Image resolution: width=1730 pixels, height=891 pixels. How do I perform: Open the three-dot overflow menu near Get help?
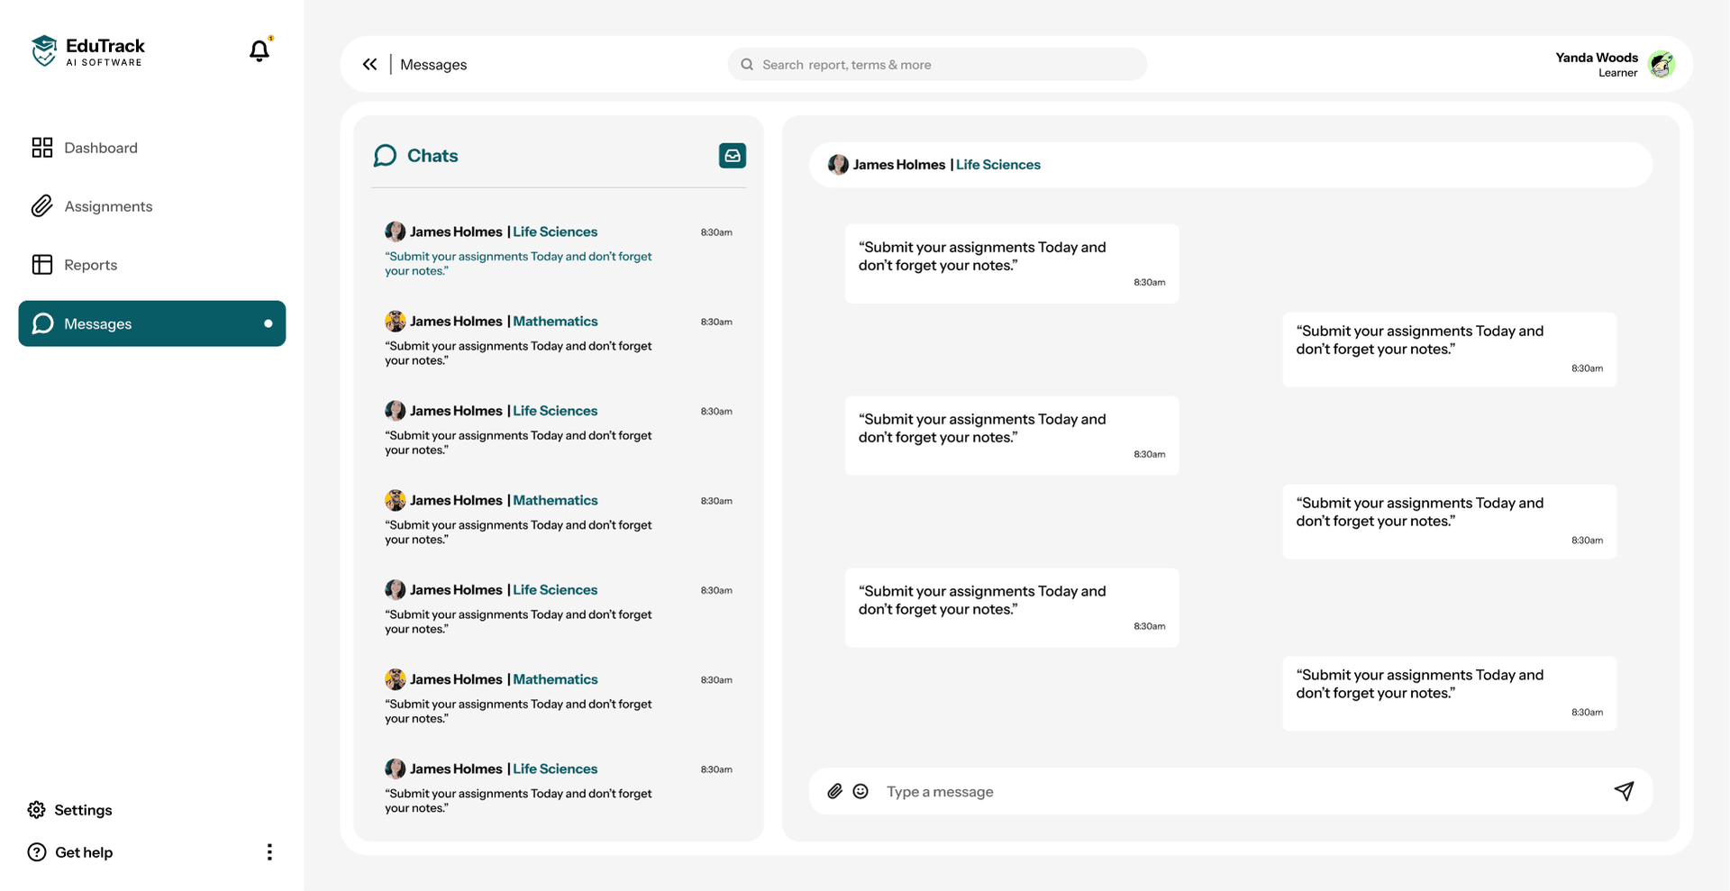tap(269, 851)
